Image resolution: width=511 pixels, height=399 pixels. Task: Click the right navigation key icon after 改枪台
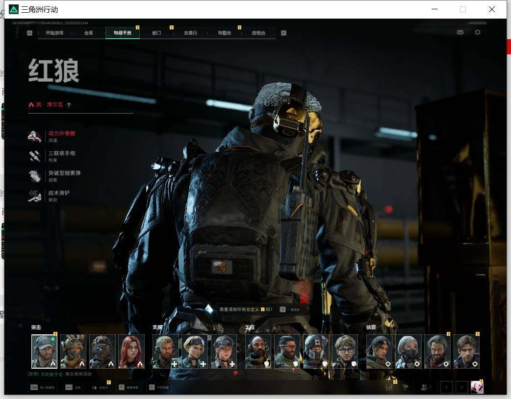coord(283,33)
